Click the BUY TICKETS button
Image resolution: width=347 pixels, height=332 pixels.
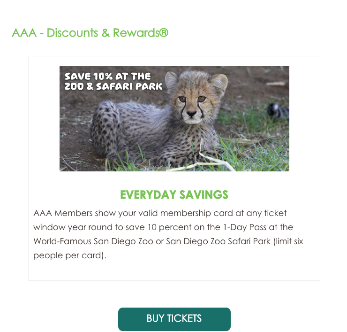[x=174, y=319]
